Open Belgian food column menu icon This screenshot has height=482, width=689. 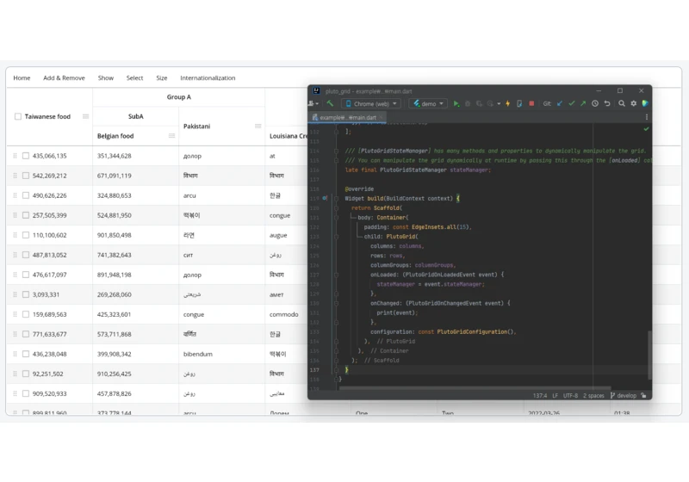tap(171, 136)
